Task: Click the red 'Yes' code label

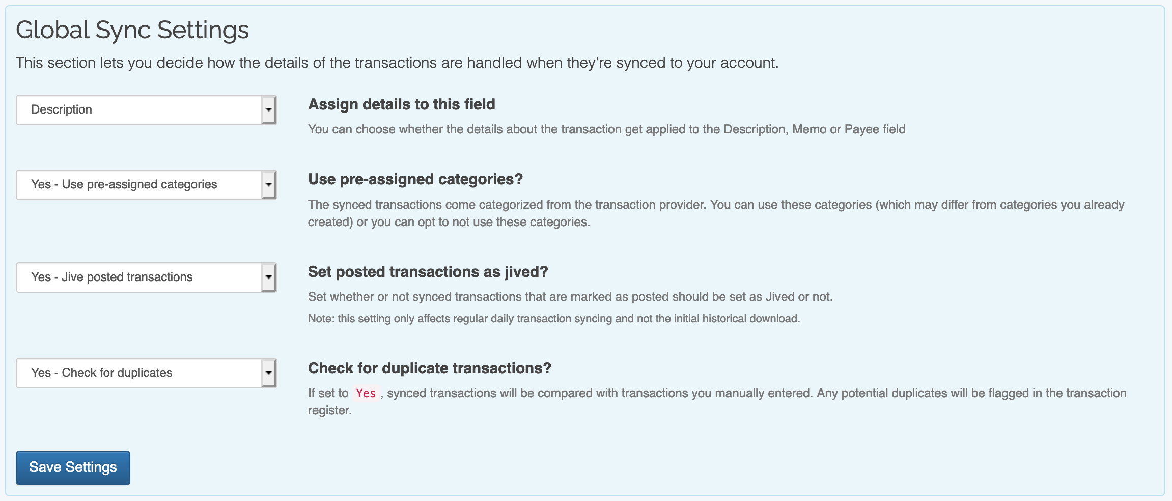Action: pos(366,393)
